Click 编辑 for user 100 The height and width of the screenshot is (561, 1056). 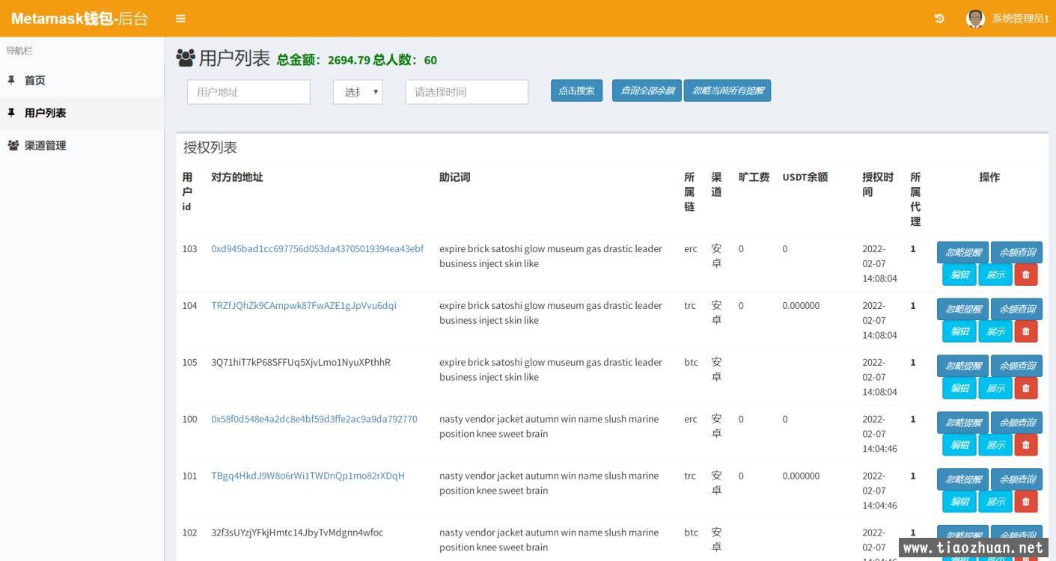click(x=959, y=445)
